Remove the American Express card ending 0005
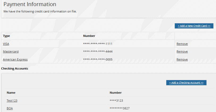This screenshot has height=112, width=216. pyautogui.click(x=182, y=59)
